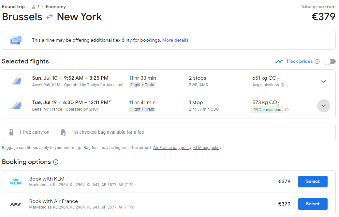Click the Air France logo icon

click(16, 204)
